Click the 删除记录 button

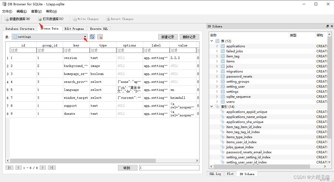(x=189, y=37)
